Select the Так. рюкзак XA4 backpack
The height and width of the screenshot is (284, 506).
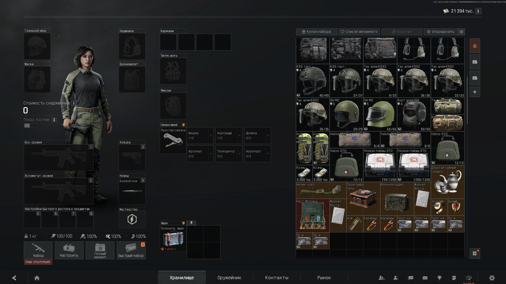coord(447,106)
